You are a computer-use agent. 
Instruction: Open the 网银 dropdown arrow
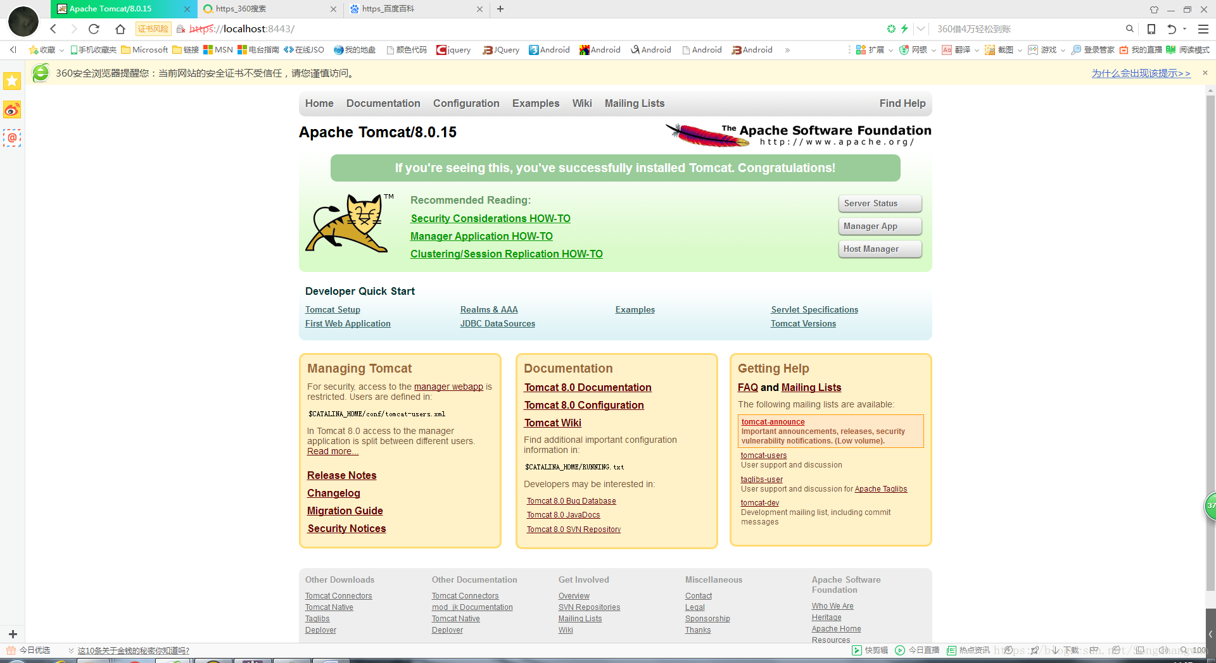934,50
